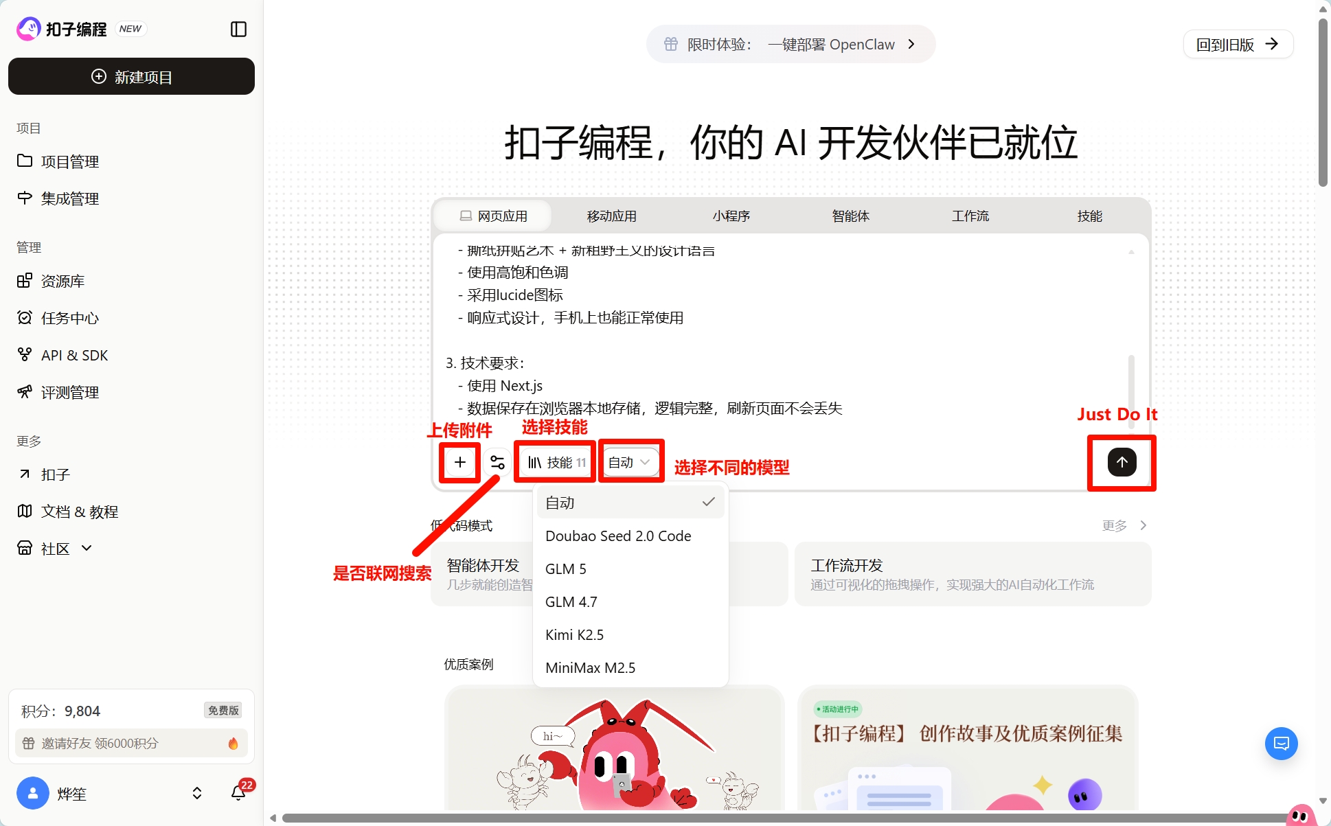1331x826 pixels.
Task: Open the customer service chat bubble
Action: point(1281,743)
